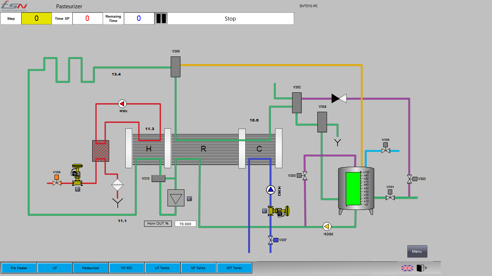Toggle valve V309 on cyan line
This screenshot has width=492, height=276.
385,151
